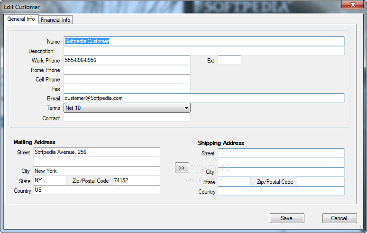Click Shipping Address State field
The height and width of the screenshot is (233, 367).
coord(234,181)
